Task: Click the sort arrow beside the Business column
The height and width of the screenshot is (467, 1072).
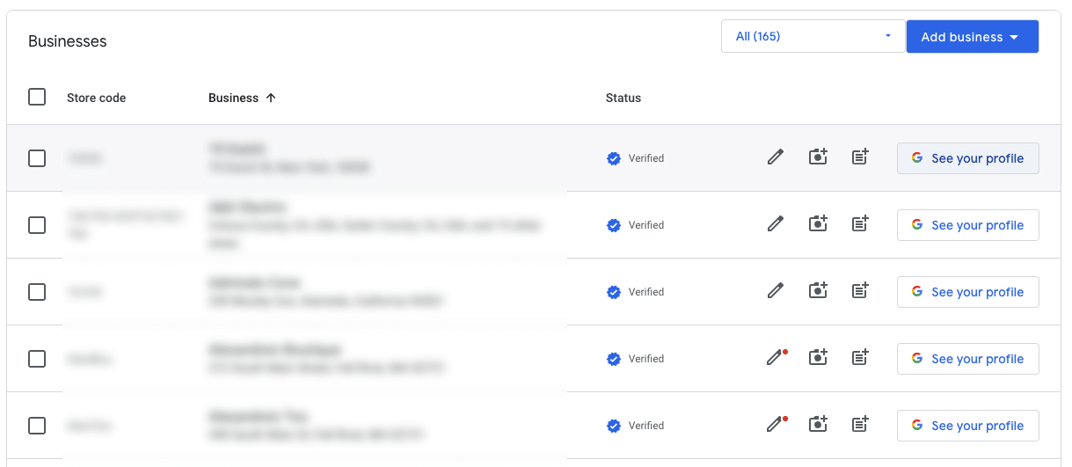Action: pyautogui.click(x=271, y=98)
